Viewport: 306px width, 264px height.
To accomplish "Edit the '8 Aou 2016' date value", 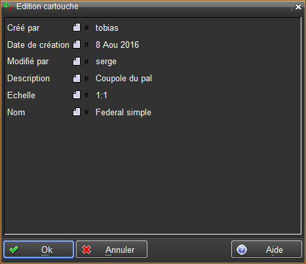I will (x=117, y=45).
